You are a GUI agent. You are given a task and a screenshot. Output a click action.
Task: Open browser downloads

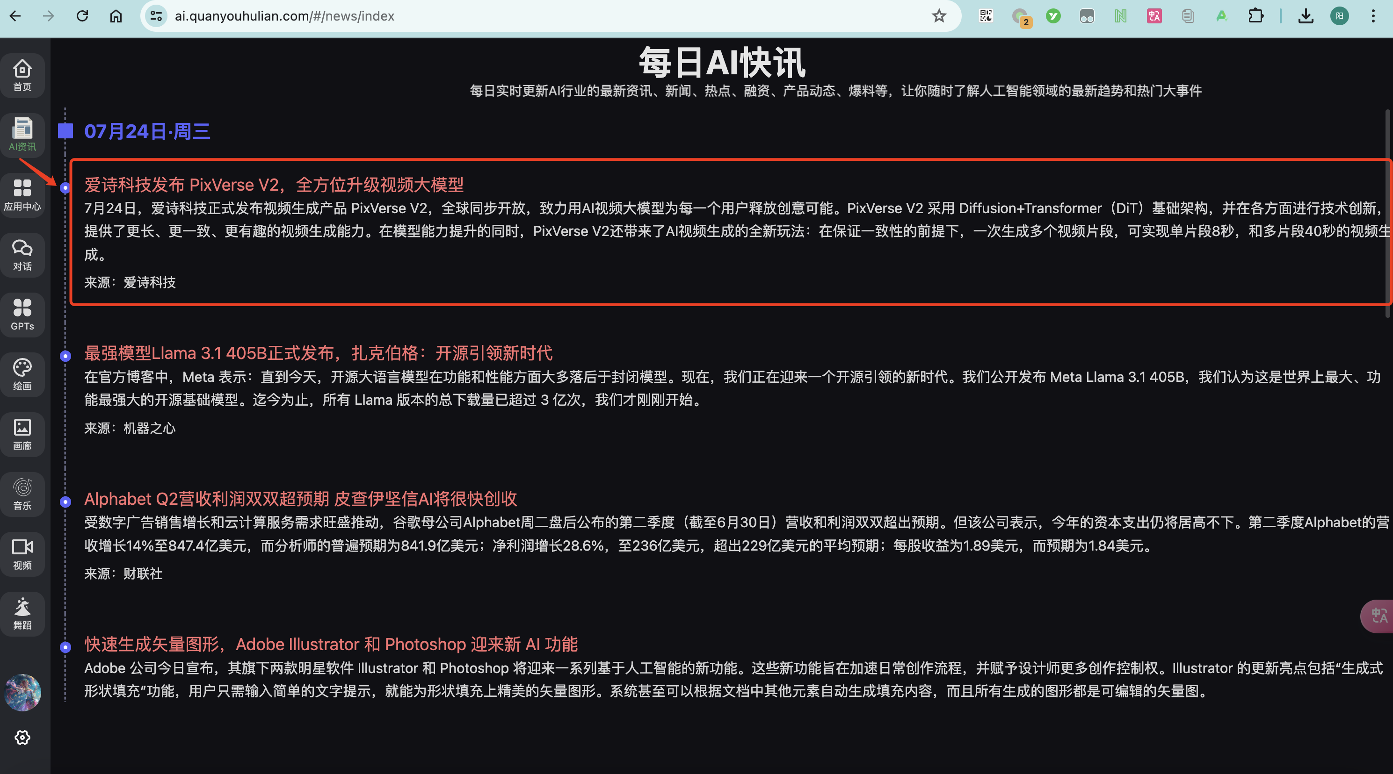pos(1306,16)
